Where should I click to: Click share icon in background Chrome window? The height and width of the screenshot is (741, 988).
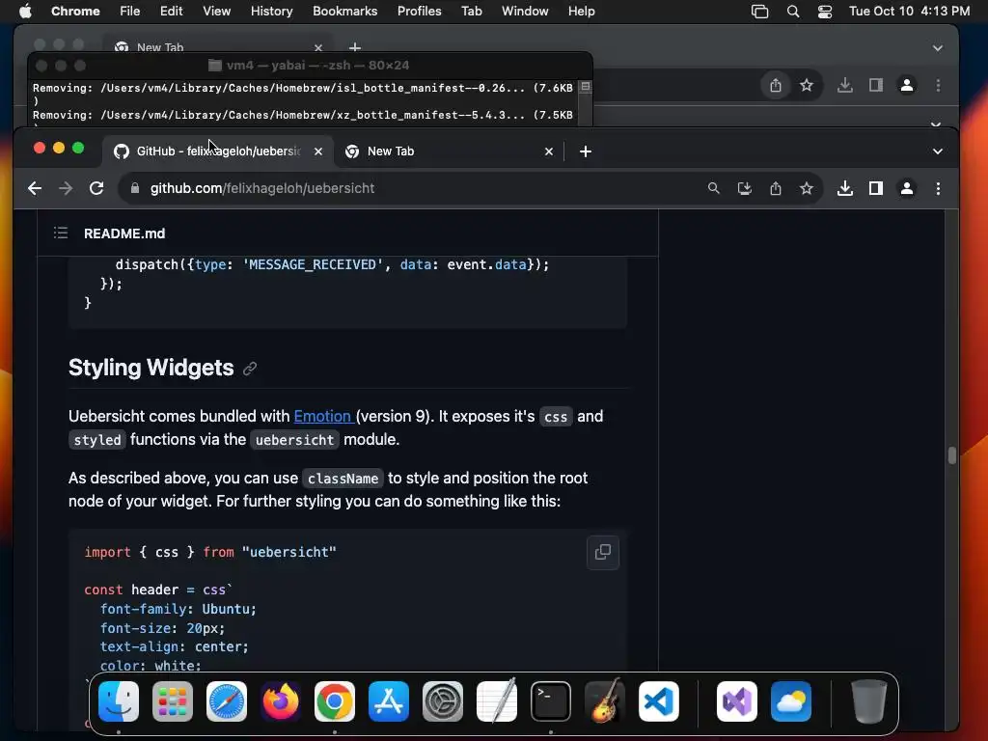coord(776,85)
